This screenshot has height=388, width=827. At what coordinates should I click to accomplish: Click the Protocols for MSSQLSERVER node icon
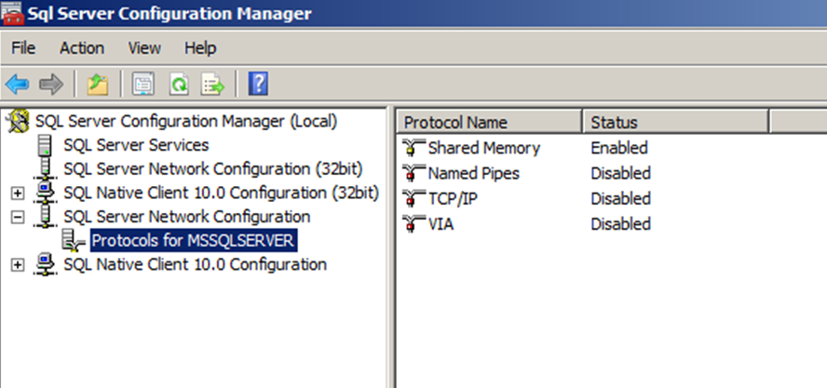[x=74, y=240]
